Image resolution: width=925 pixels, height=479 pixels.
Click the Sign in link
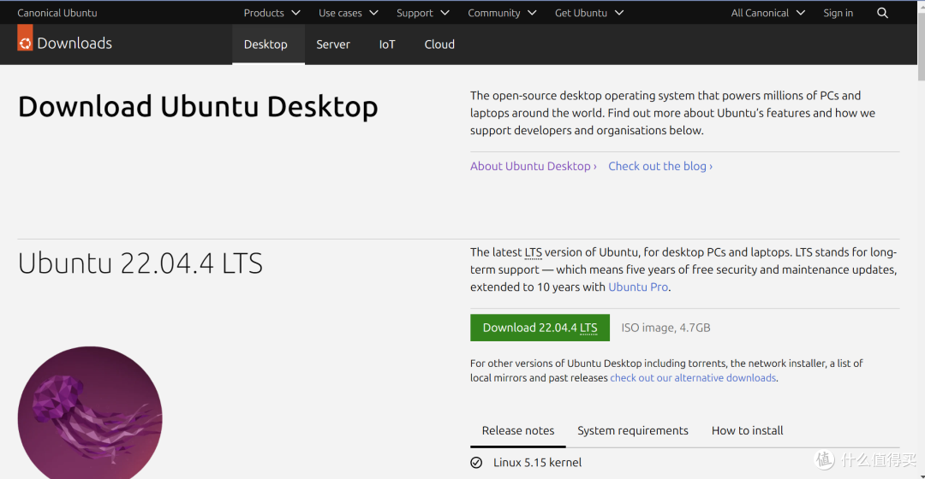pos(838,13)
